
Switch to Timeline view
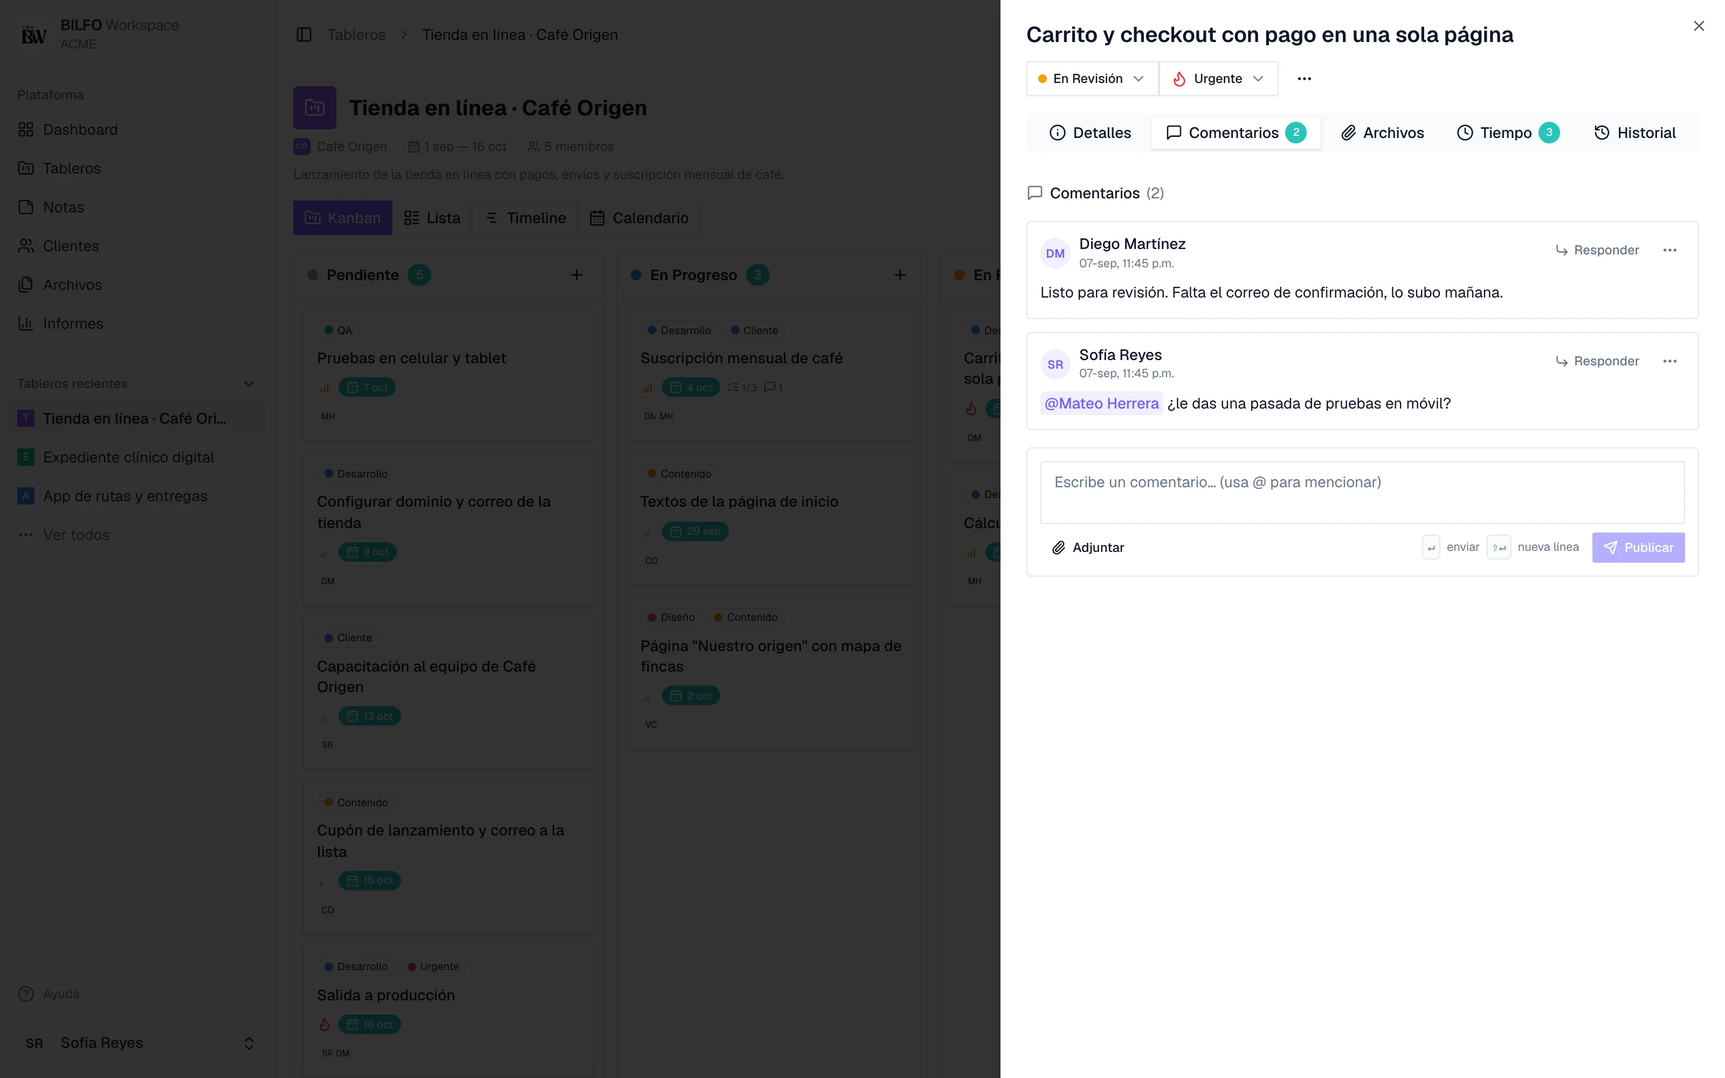point(526,218)
